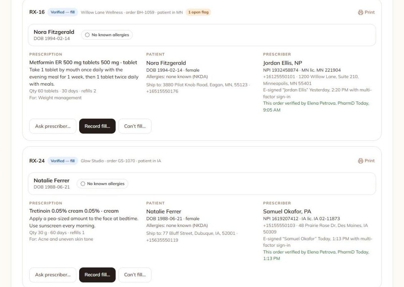404x287 pixels.
Task: Select No known allergies chip for Nora Fitzgerald
Action: pos(107,35)
